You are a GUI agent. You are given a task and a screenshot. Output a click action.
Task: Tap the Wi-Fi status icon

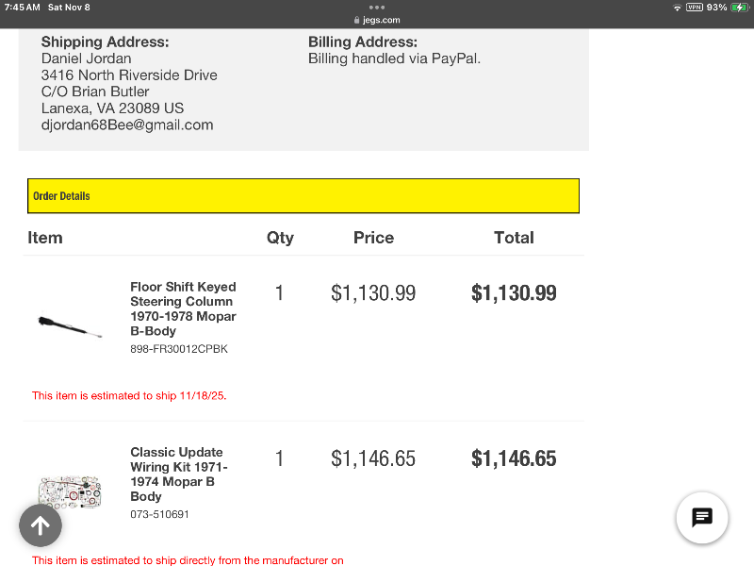[x=677, y=8]
